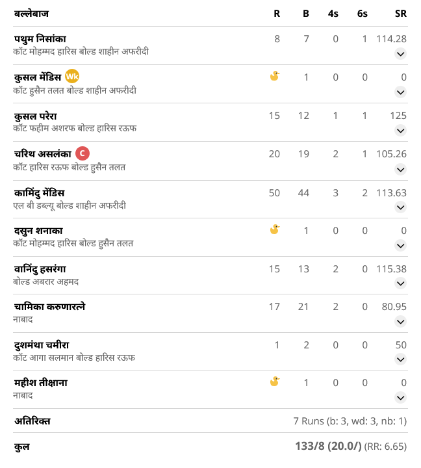This screenshot has width=421, height=468.
Task: Expand details for कुसल परेरा
Action: pyautogui.click(x=400, y=131)
